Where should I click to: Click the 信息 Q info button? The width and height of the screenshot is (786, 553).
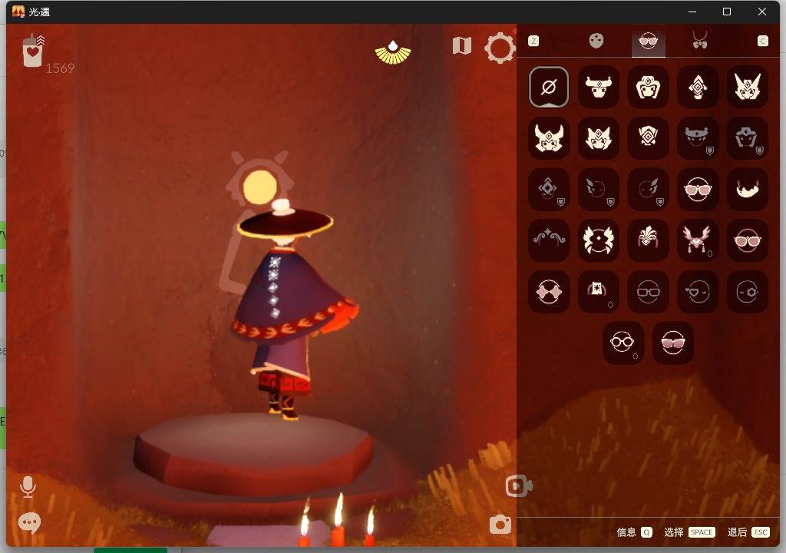(x=634, y=532)
